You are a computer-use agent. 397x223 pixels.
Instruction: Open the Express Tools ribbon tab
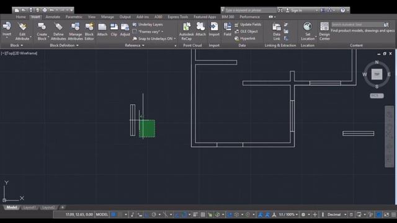click(x=178, y=17)
